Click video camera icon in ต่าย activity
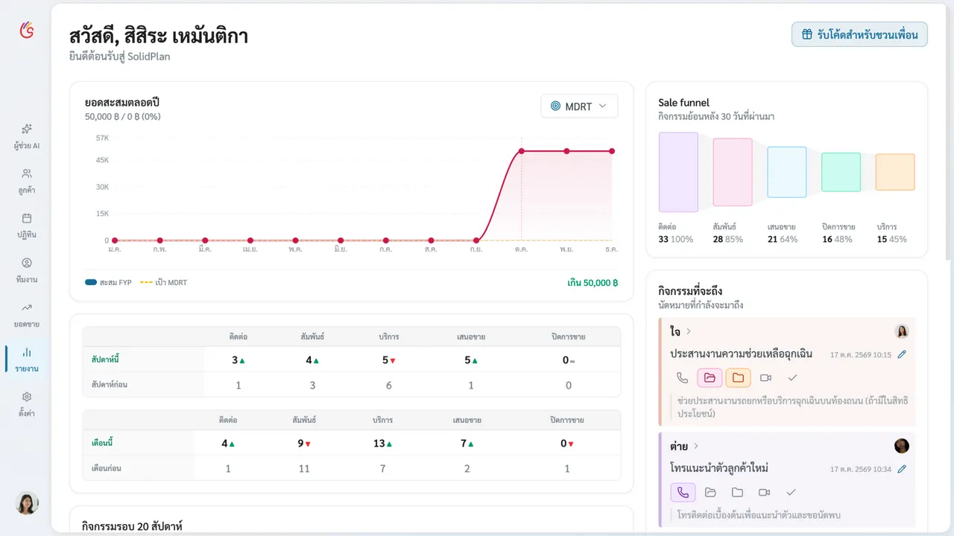954x536 pixels. 764,493
